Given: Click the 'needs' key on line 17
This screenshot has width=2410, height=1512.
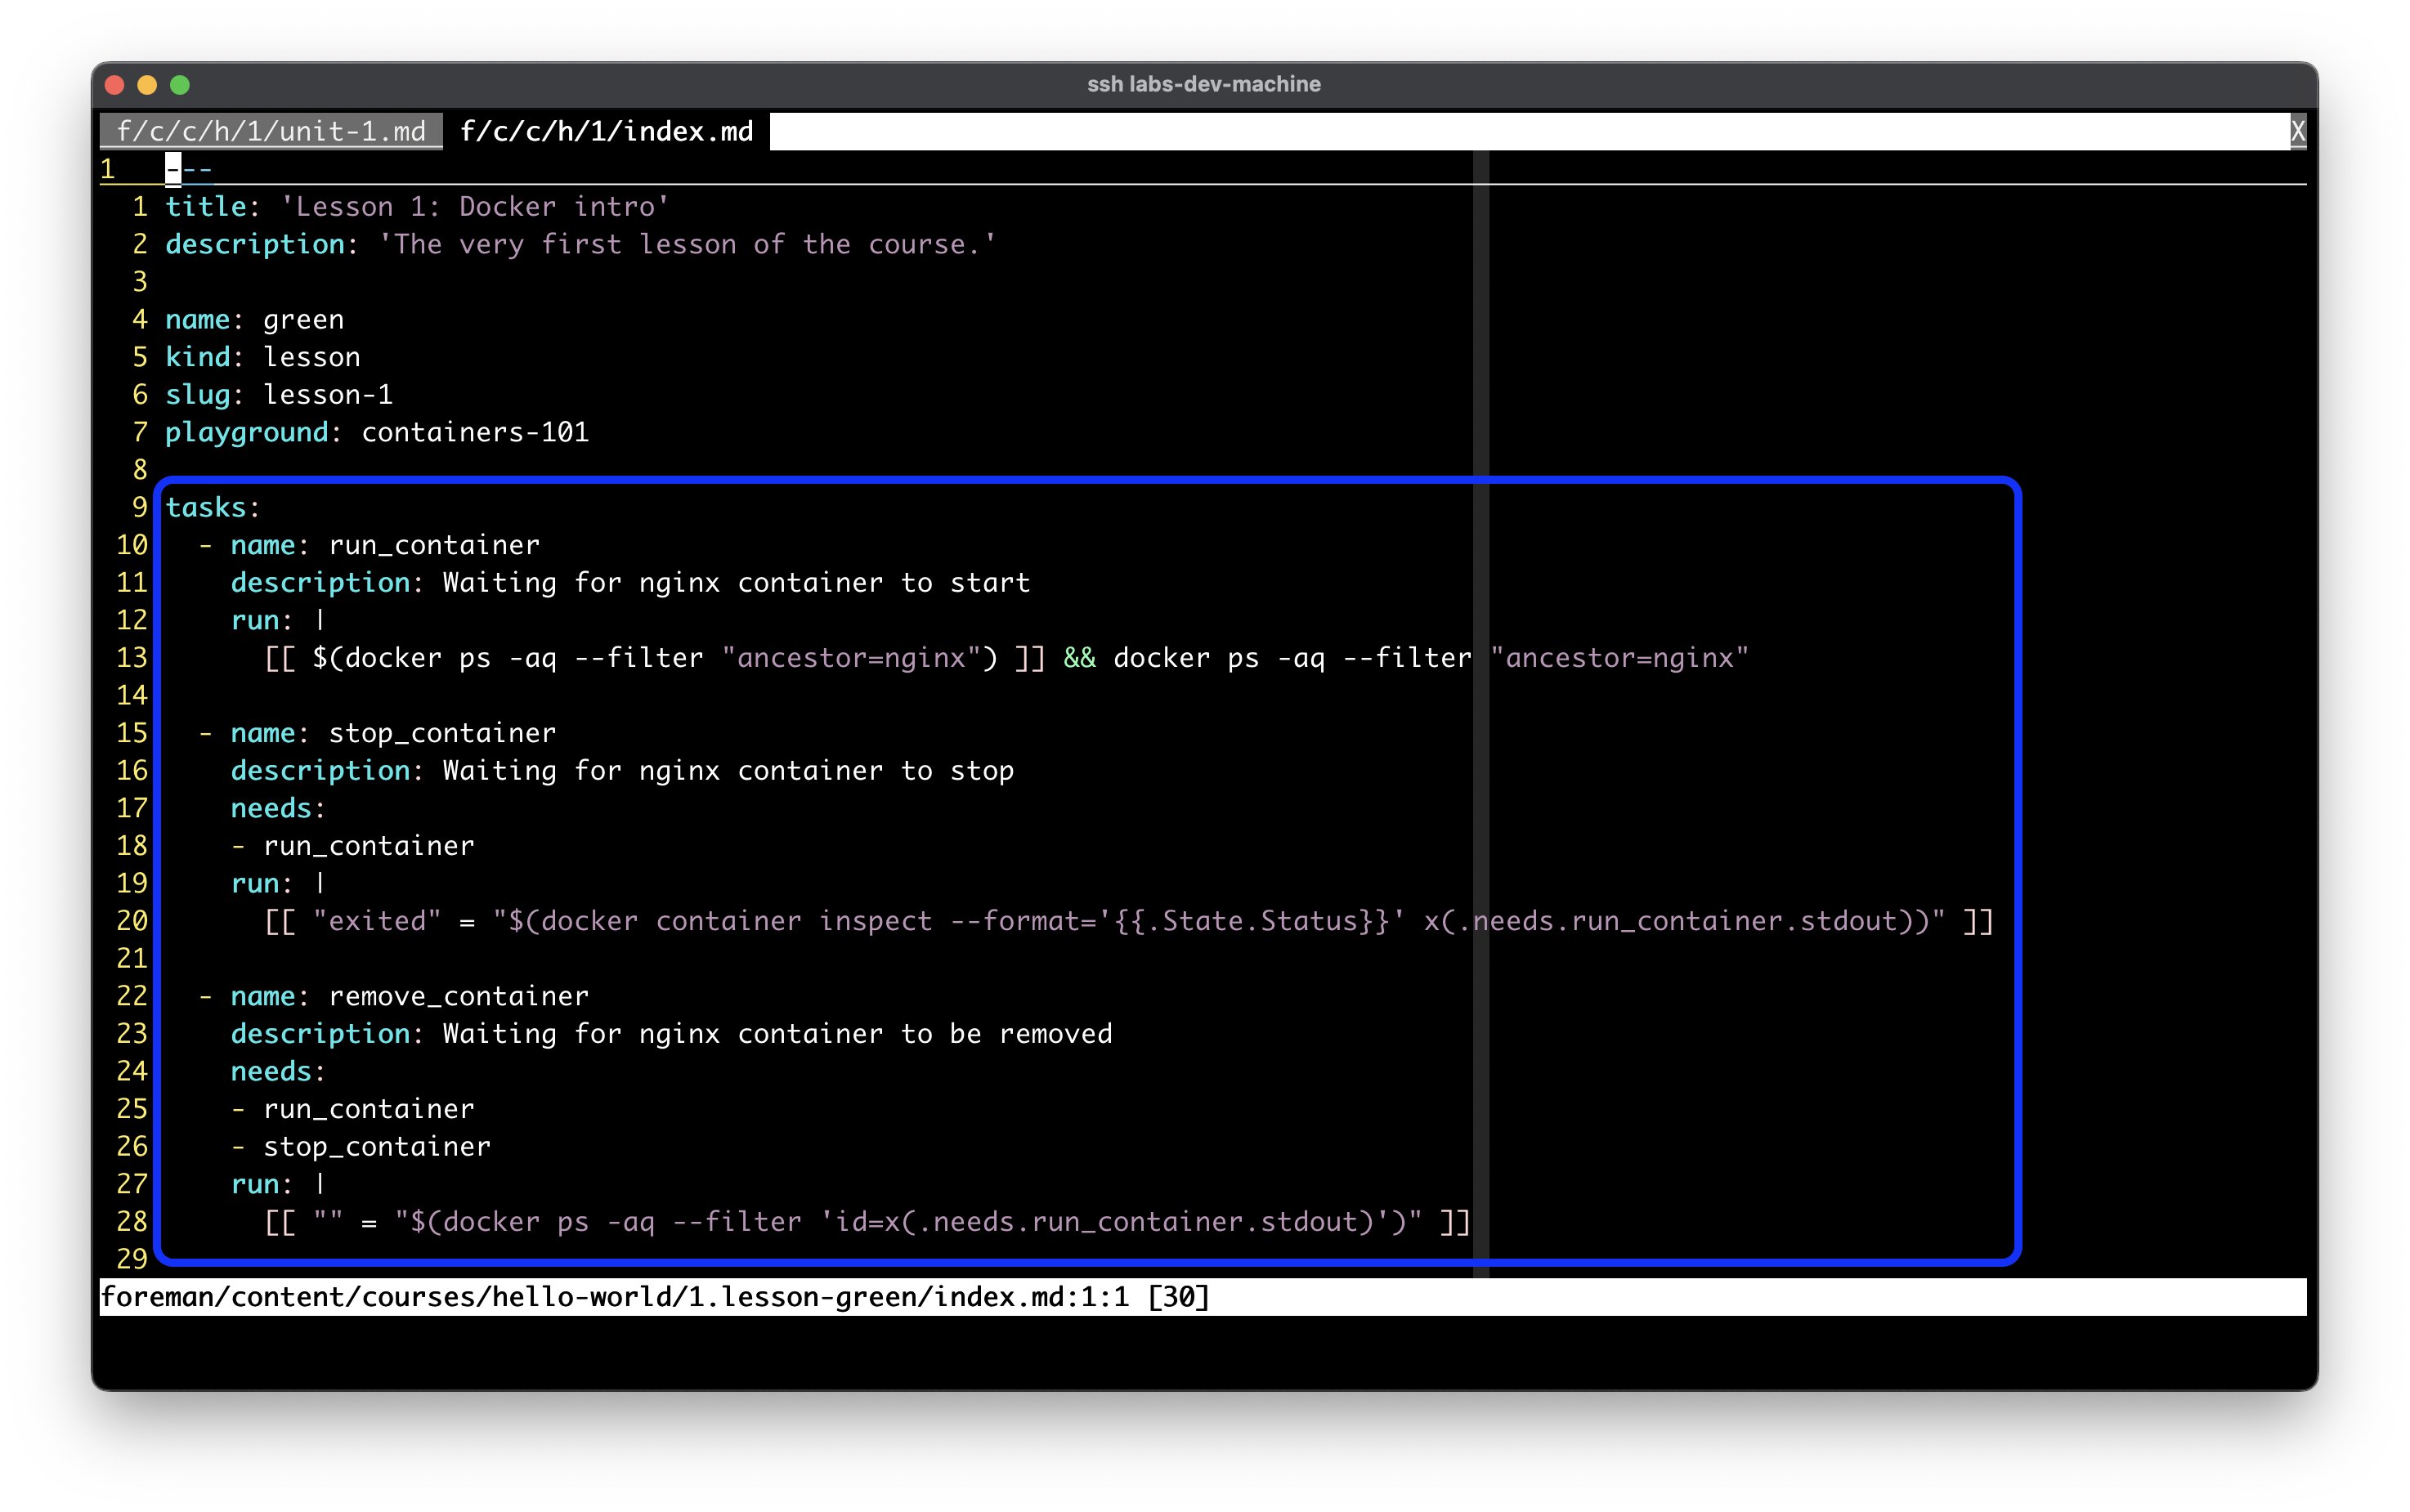Looking at the screenshot, I should click(x=271, y=808).
